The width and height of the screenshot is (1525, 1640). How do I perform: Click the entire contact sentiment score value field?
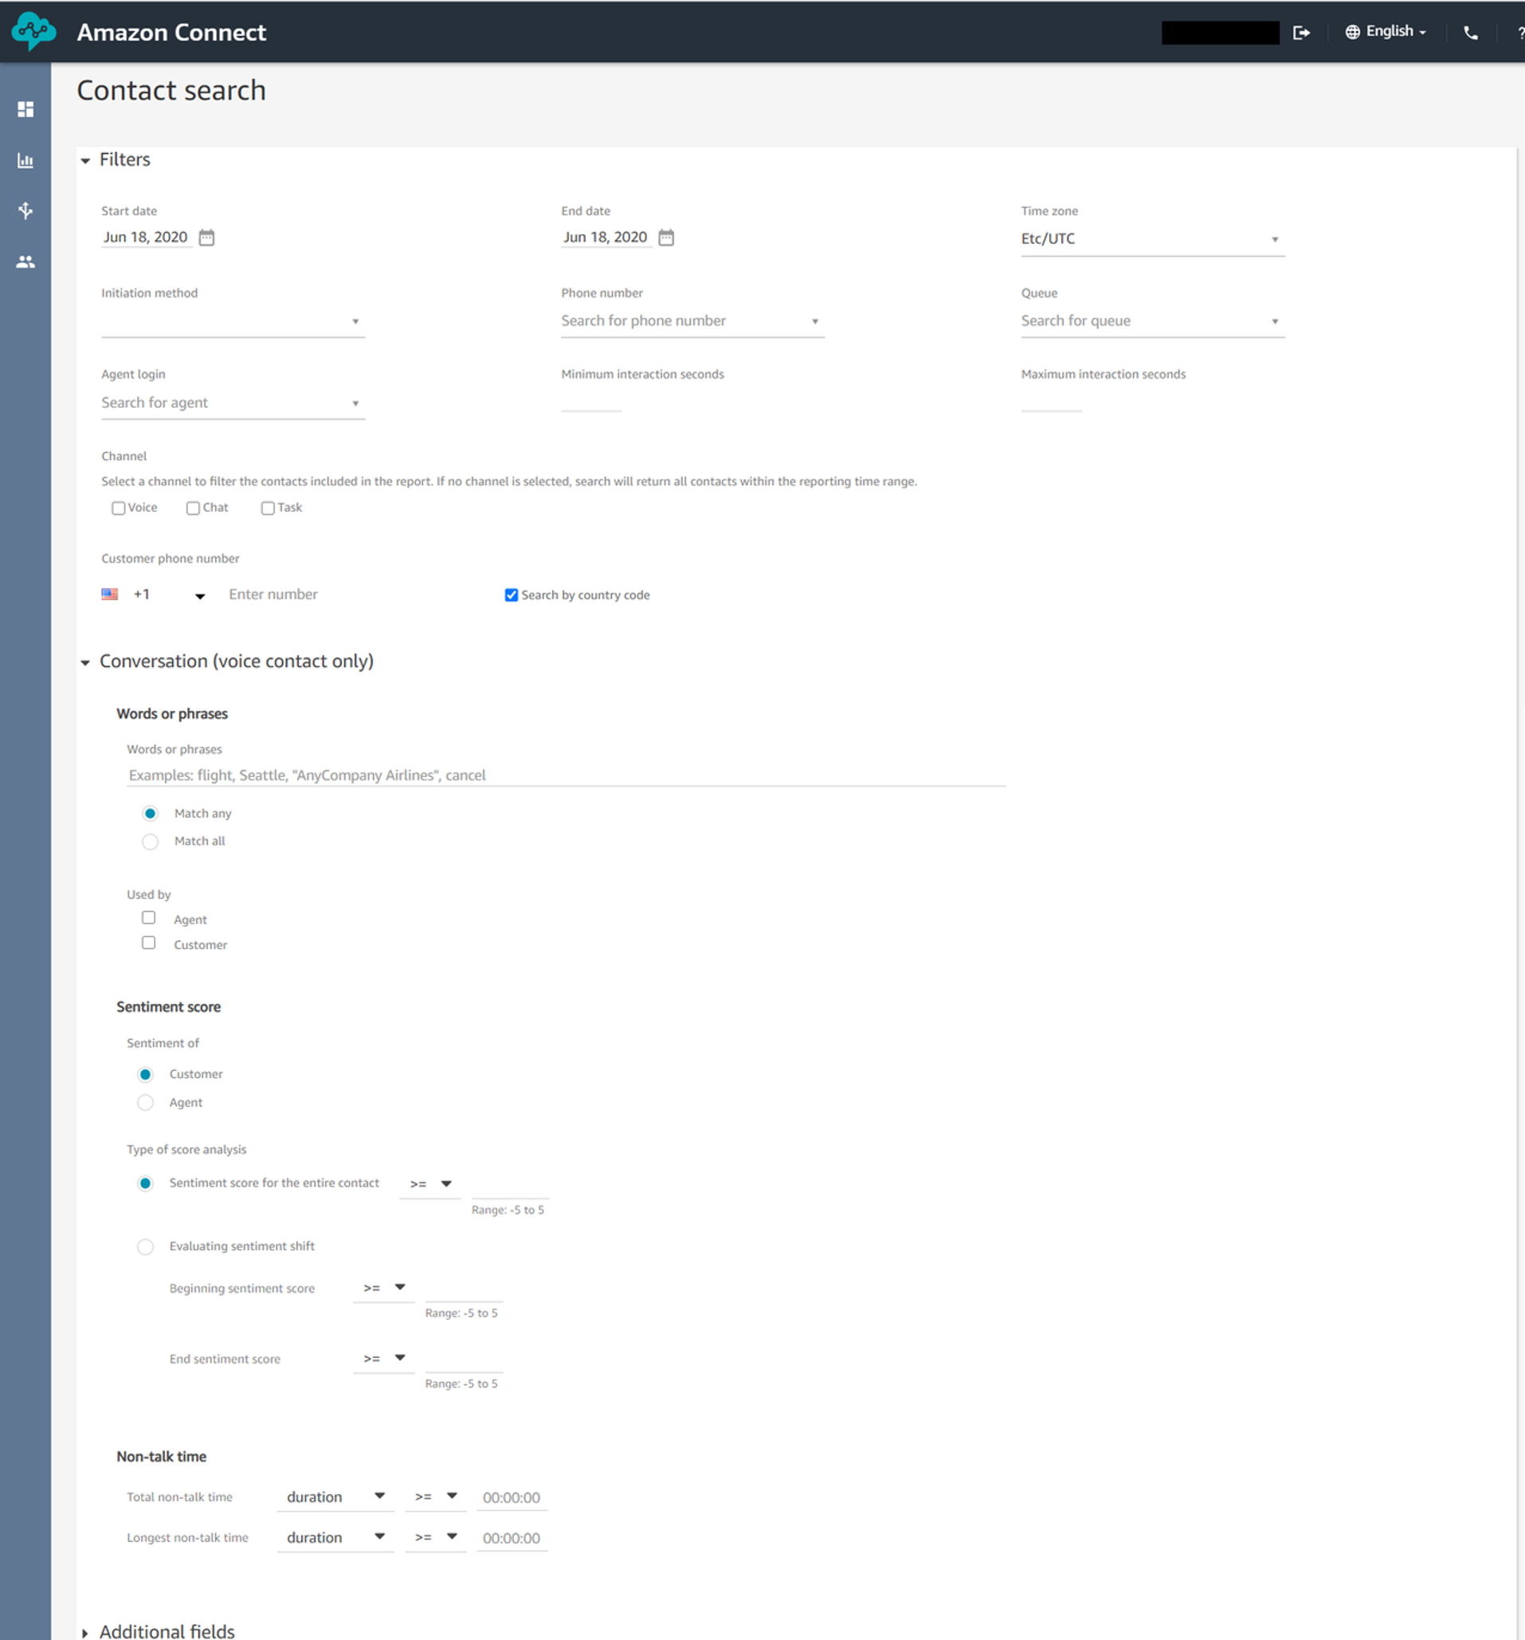tap(511, 1186)
